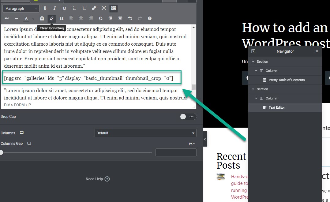The image size is (330, 202).
Task: Insert a special character with the omega icon
Action: [100, 18]
